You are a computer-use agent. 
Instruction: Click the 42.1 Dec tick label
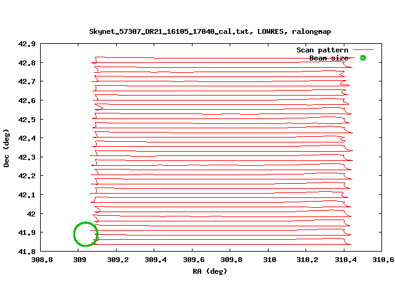pyautogui.click(x=27, y=195)
